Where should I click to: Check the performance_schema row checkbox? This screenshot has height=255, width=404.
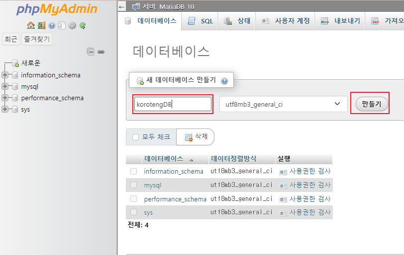(x=133, y=198)
